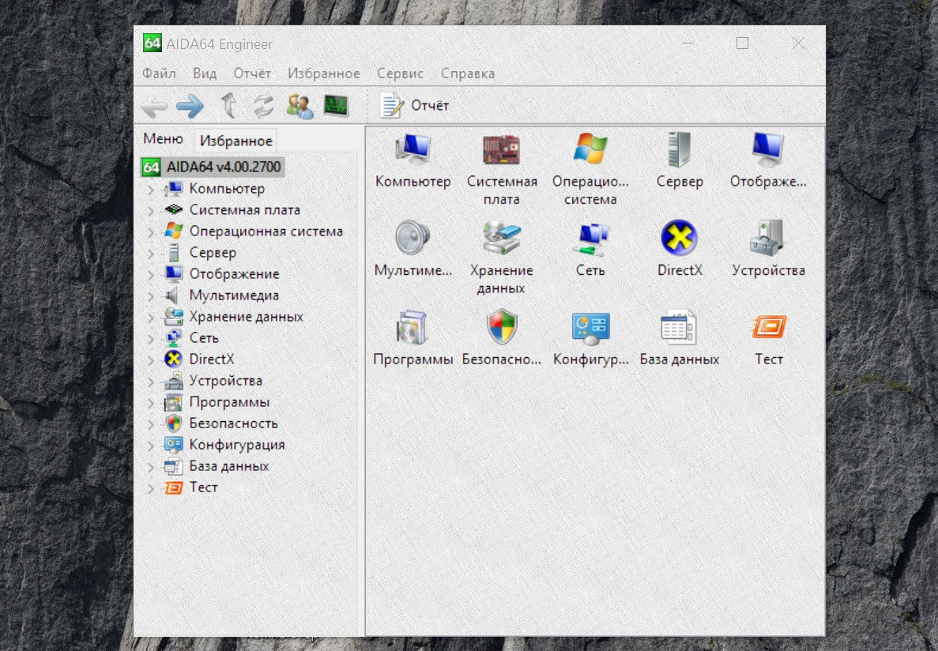Viewport: 938px width, 651px height.
Task: Select Операционная система in the sidebar tree
Action: pyautogui.click(x=266, y=231)
